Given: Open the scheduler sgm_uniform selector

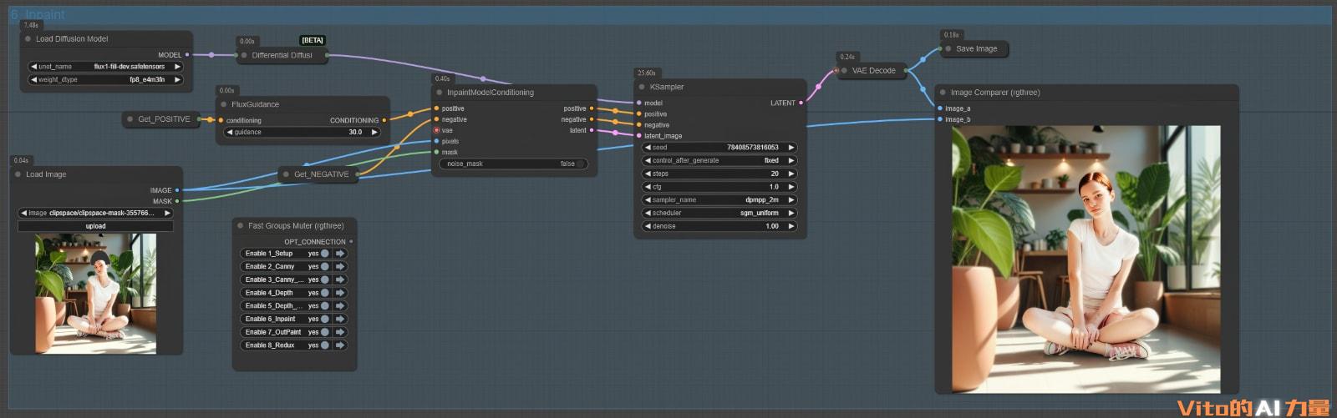Looking at the screenshot, I should (x=719, y=213).
